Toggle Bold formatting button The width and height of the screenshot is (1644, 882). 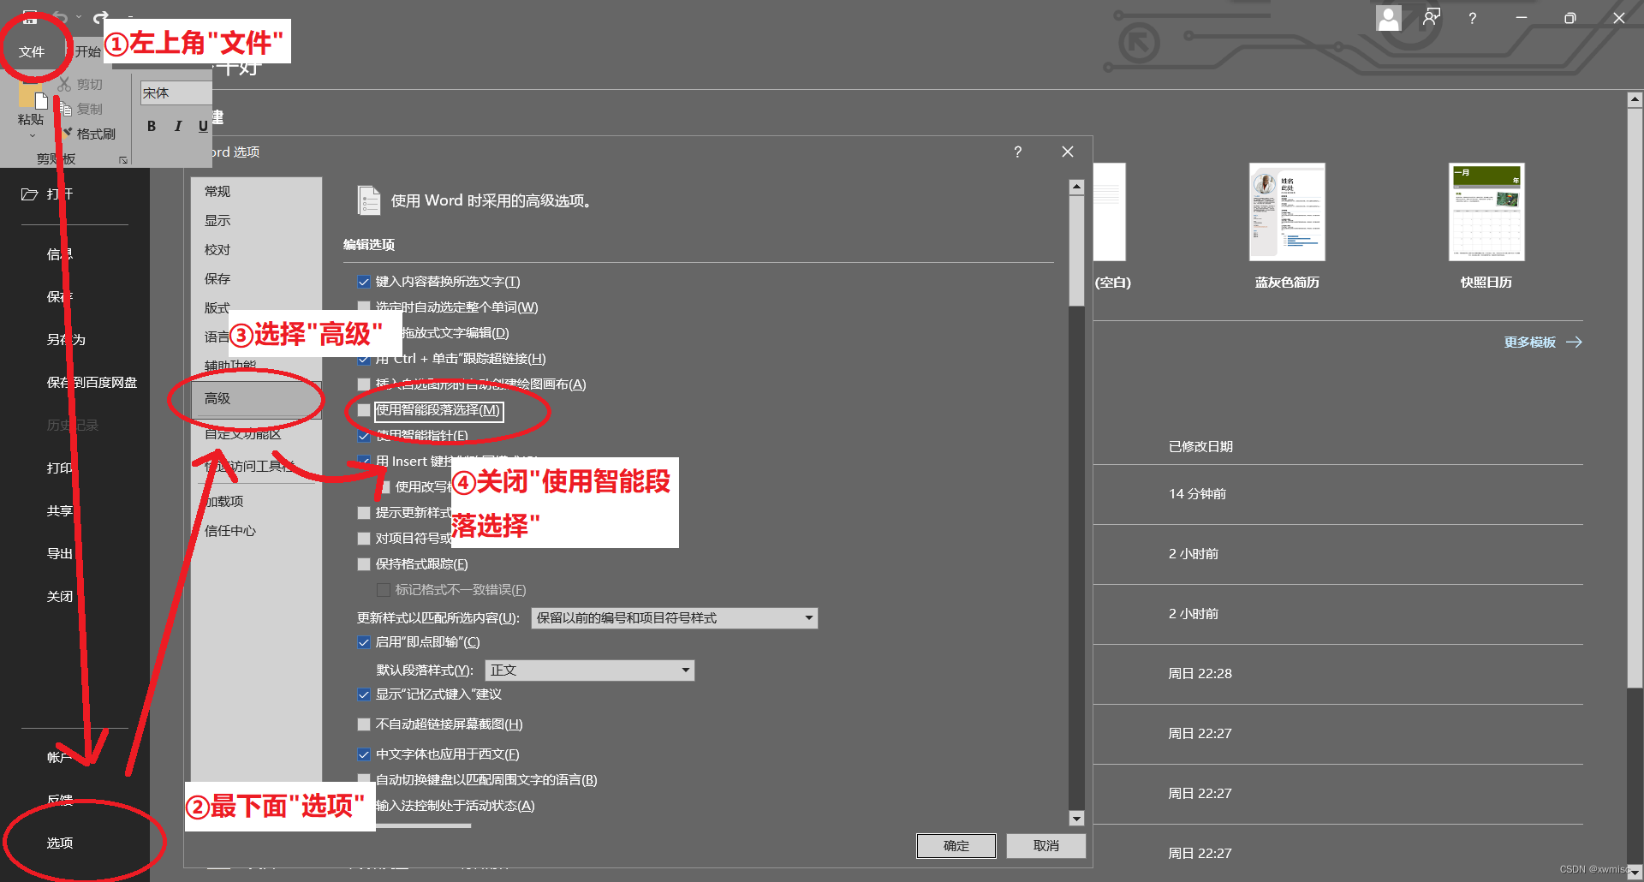(x=152, y=126)
